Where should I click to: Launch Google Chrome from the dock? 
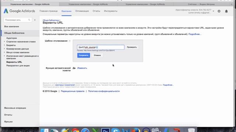click(75, 131)
